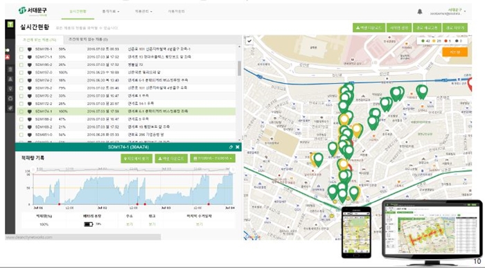Open the user profile icon in sidebar
This screenshot has width=485, height=268.
point(10,79)
